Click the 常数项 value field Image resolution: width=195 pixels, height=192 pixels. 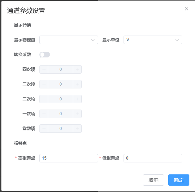tap(61, 129)
